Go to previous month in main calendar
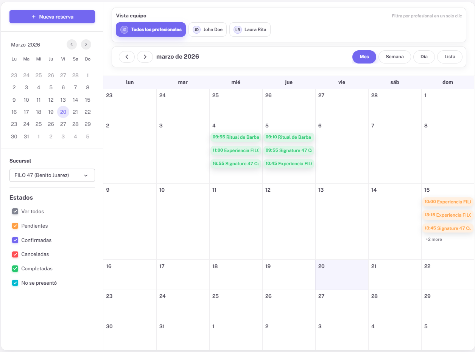The image size is (475, 352). click(127, 57)
